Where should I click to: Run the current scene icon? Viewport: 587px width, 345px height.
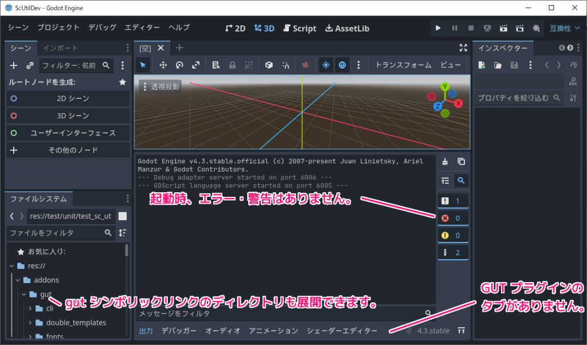click(503, 28)
